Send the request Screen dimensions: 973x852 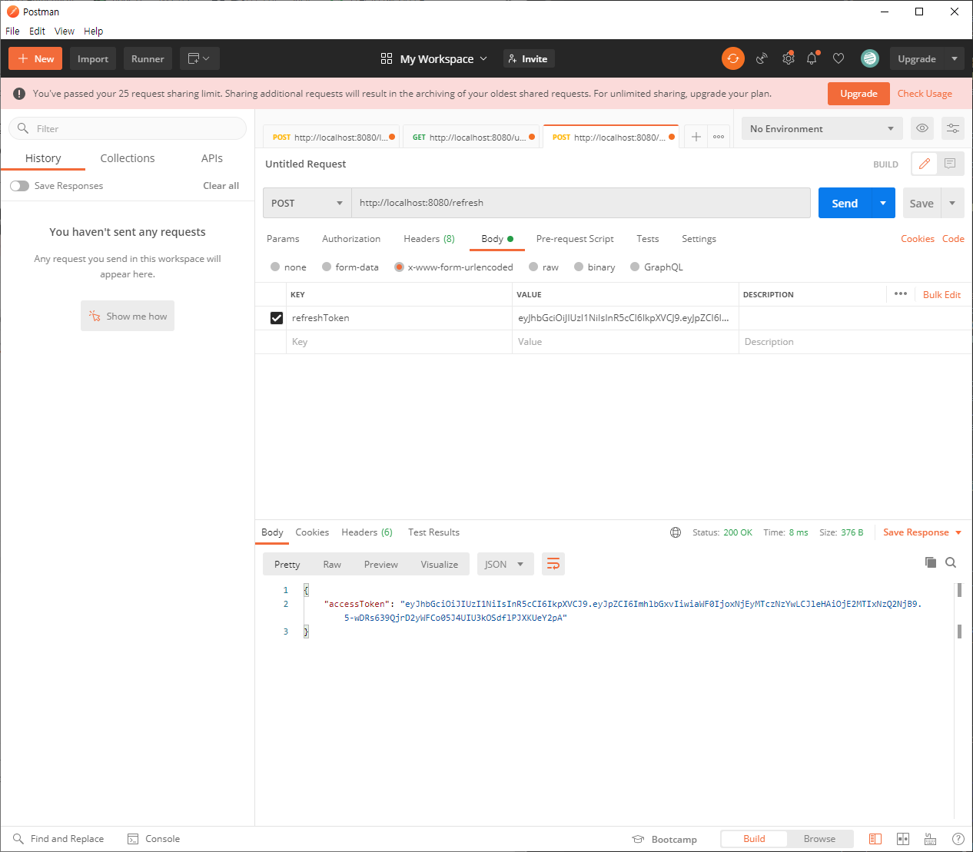[845, 203]
